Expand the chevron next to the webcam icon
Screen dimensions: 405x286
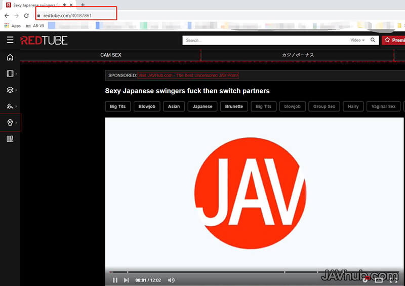click(x=16, y=122)
